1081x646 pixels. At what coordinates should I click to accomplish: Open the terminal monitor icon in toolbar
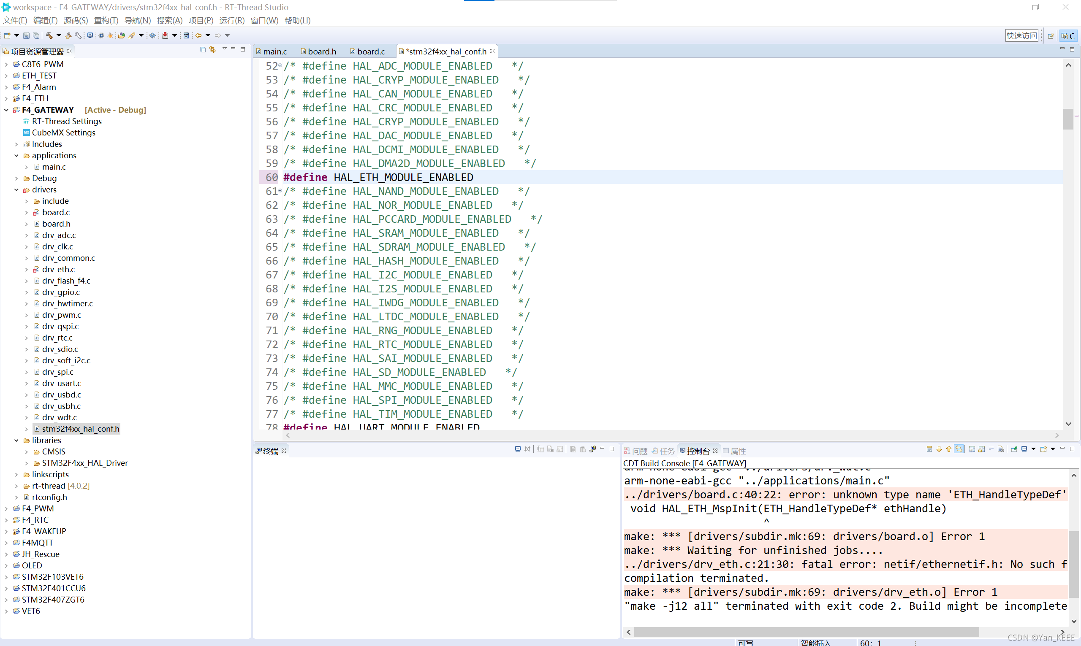point(90,35)
